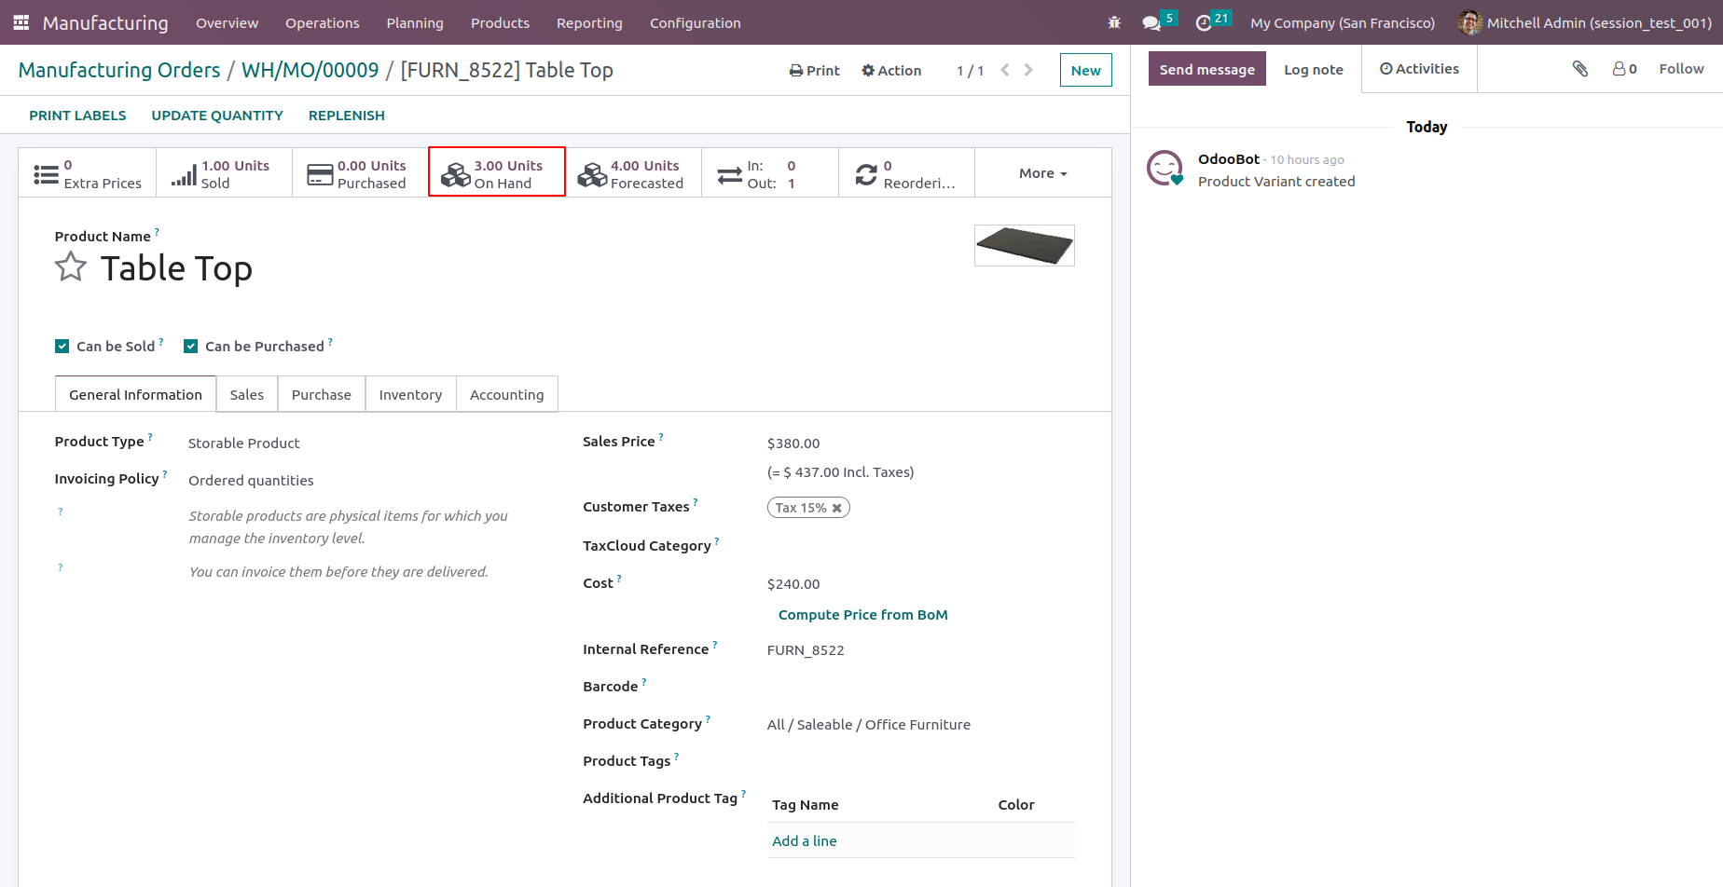The width and height of the screenshot is (1723, 887).
Task: Click Log note button
Action: click(x=1314, y=69)
